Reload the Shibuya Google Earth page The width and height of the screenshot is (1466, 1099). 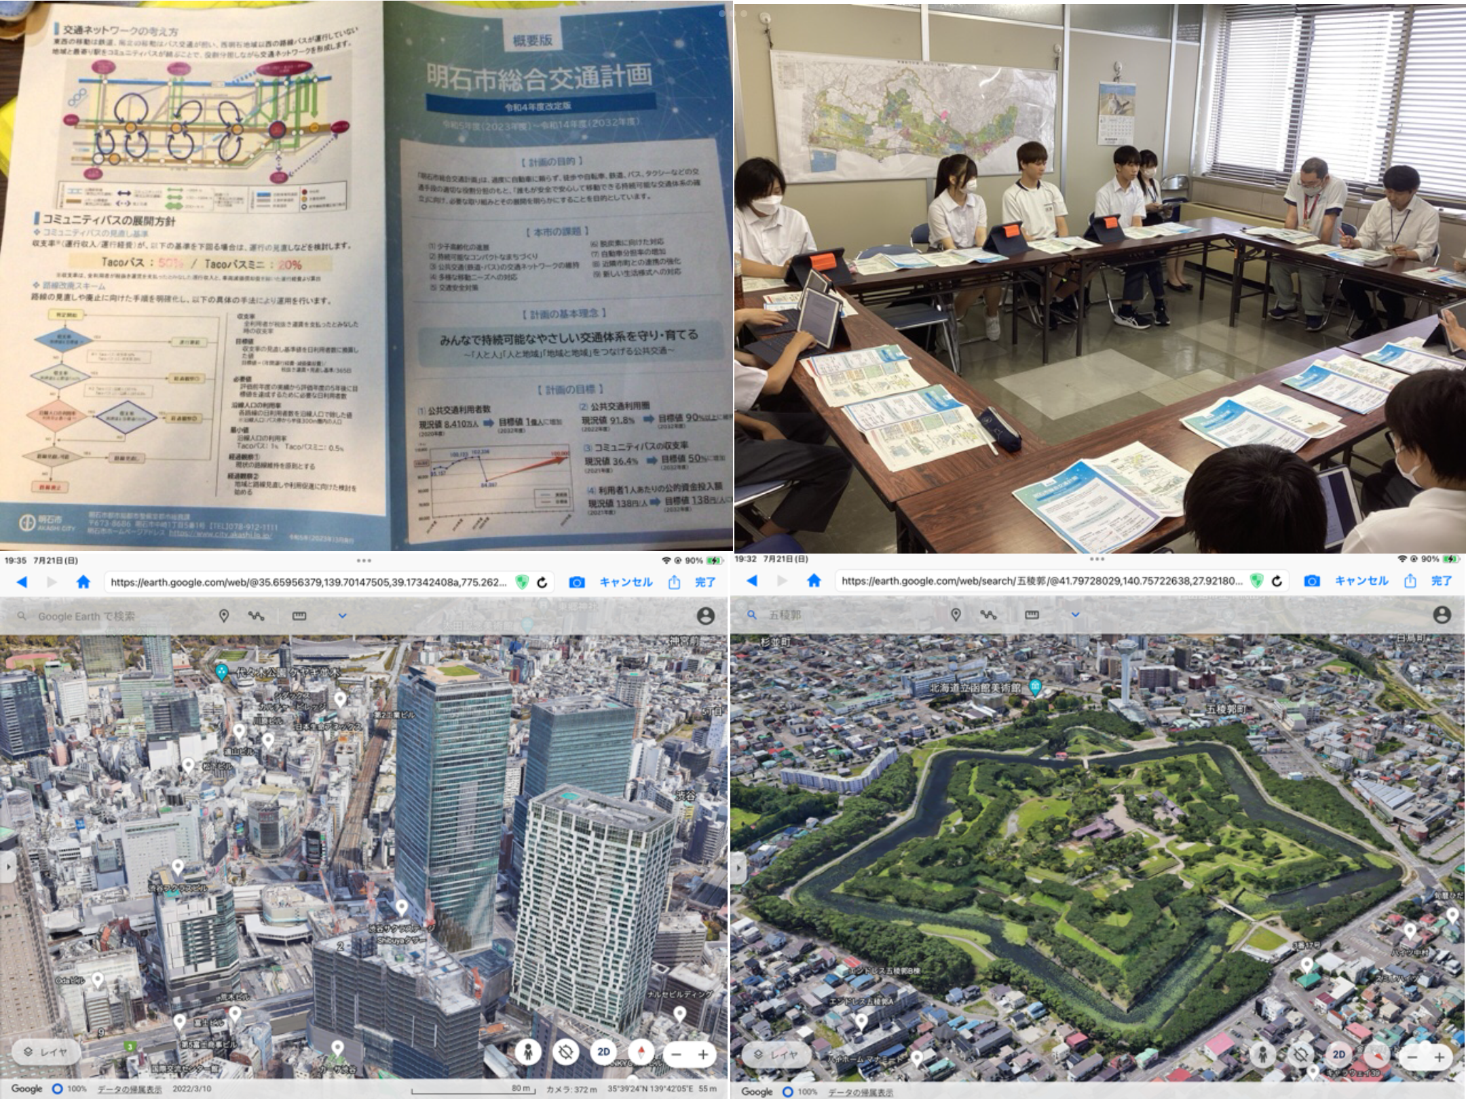point(542,582)
